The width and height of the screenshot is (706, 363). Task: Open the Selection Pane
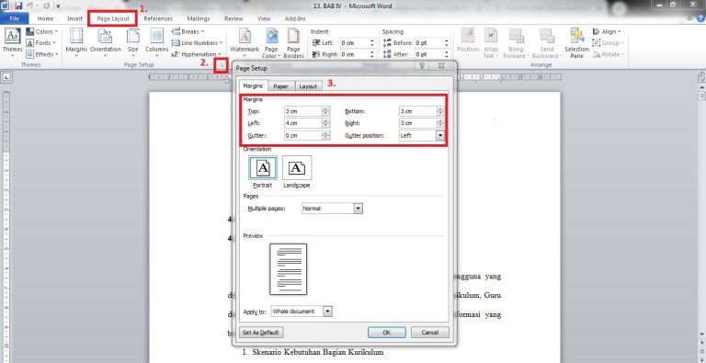coord(576,42)
